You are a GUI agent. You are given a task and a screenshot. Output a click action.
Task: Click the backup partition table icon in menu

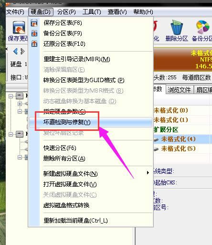point(34,33)
